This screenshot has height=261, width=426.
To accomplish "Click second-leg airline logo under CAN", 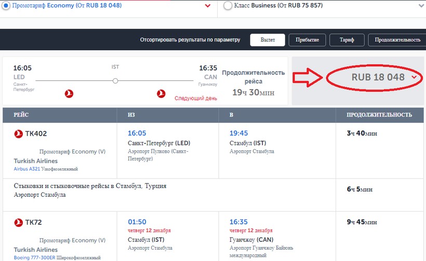I will click(x=161, y=93).
